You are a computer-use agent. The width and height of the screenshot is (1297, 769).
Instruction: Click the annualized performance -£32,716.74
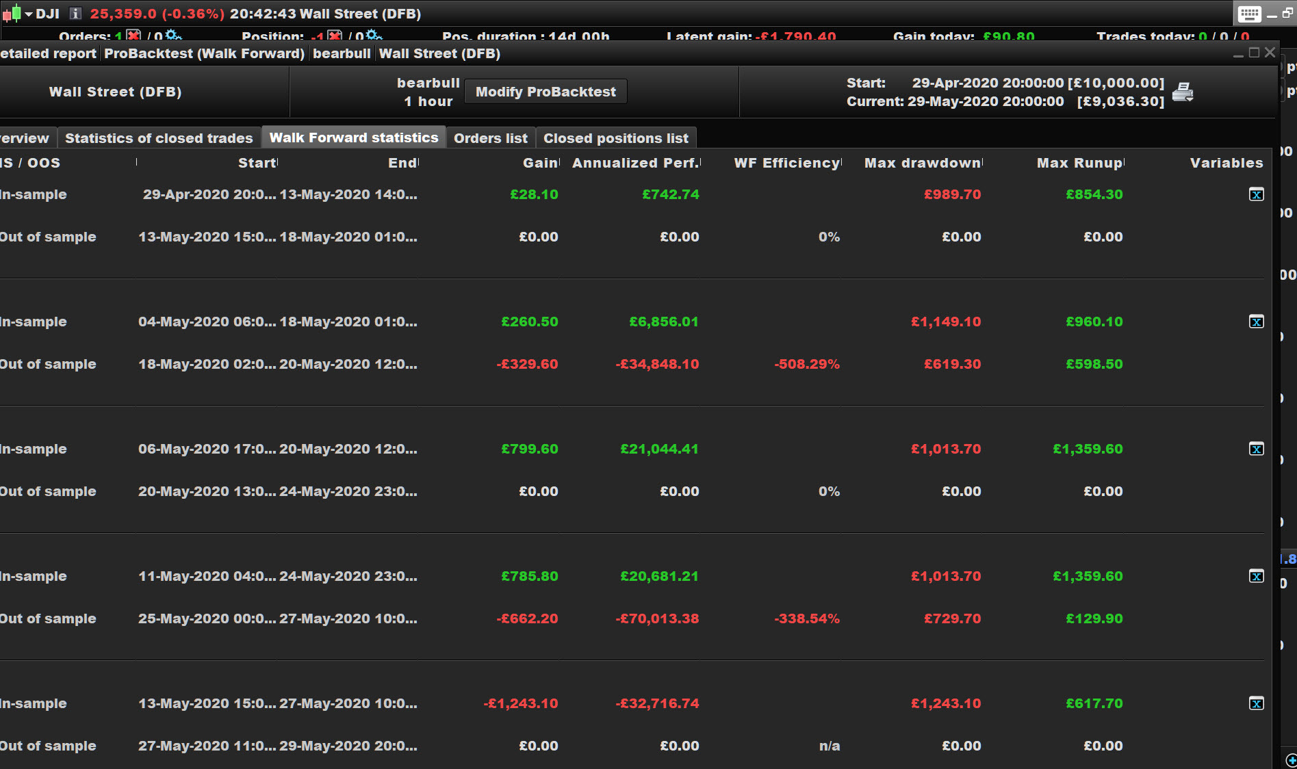pos(657,703)
